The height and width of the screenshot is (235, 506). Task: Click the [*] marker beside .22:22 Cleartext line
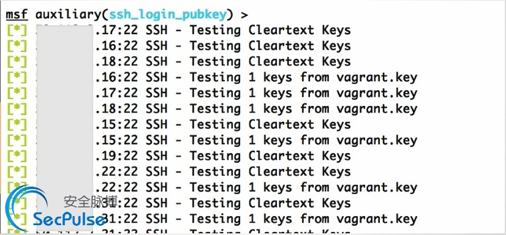pyautogui.click(x=17, y=171)
